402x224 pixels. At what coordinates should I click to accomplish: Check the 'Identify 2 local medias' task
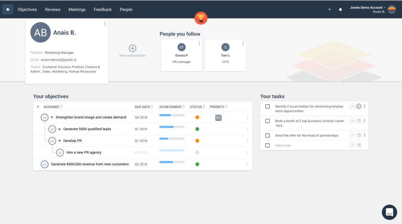click(268, 106)
